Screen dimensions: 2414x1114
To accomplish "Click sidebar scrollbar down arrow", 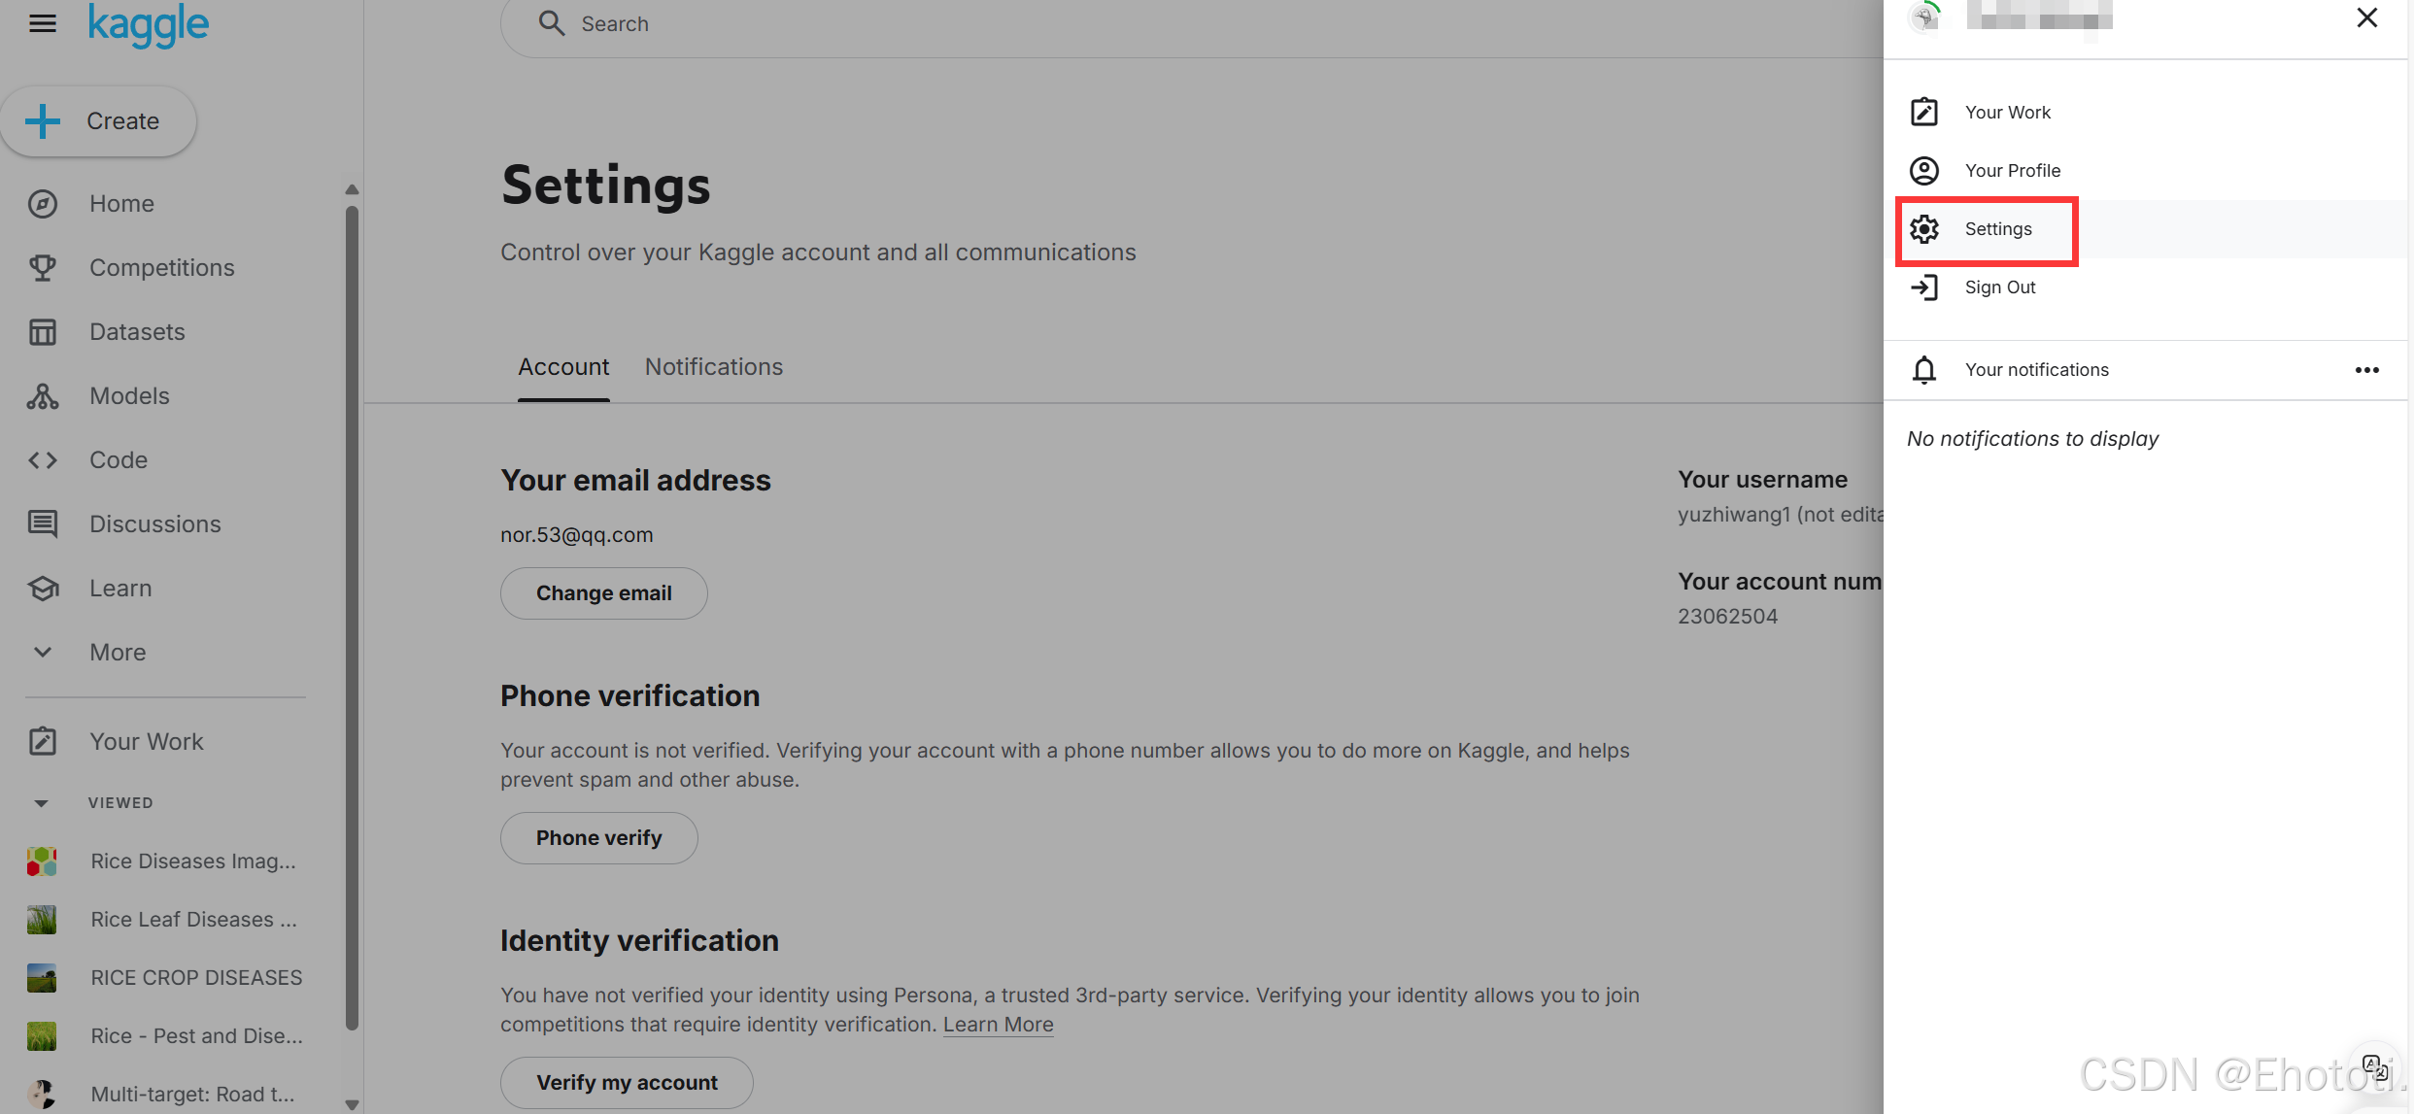I will tap(352, 1104).
